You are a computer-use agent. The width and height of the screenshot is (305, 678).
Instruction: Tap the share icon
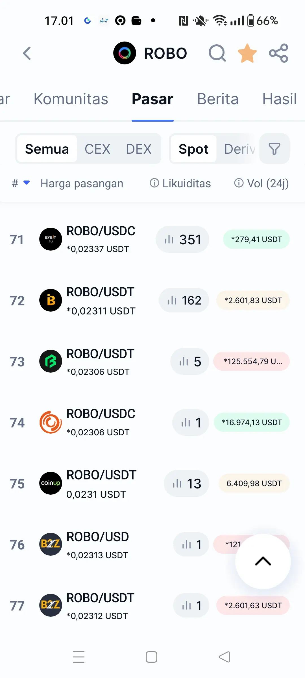pos(278,53)
